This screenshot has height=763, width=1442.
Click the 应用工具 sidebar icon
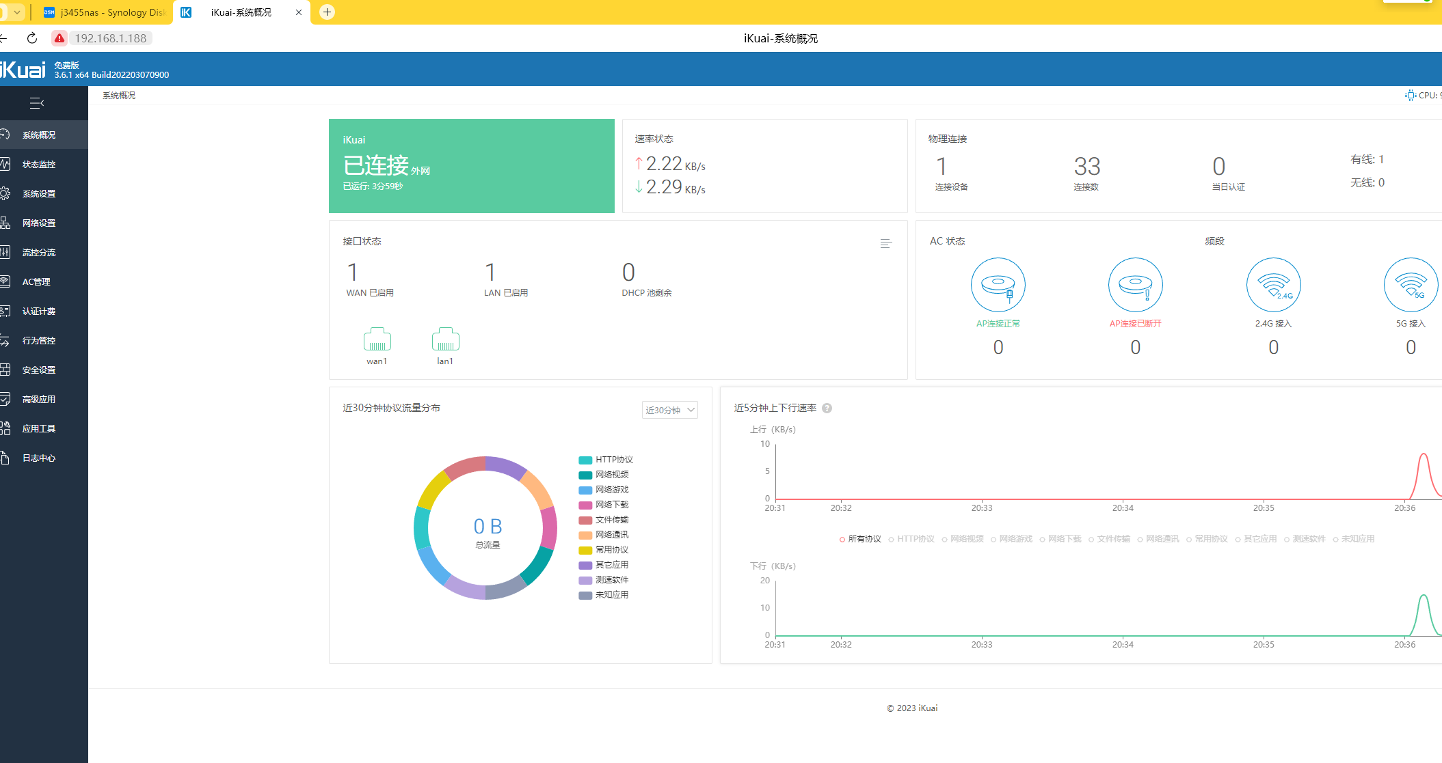(5, 429)
